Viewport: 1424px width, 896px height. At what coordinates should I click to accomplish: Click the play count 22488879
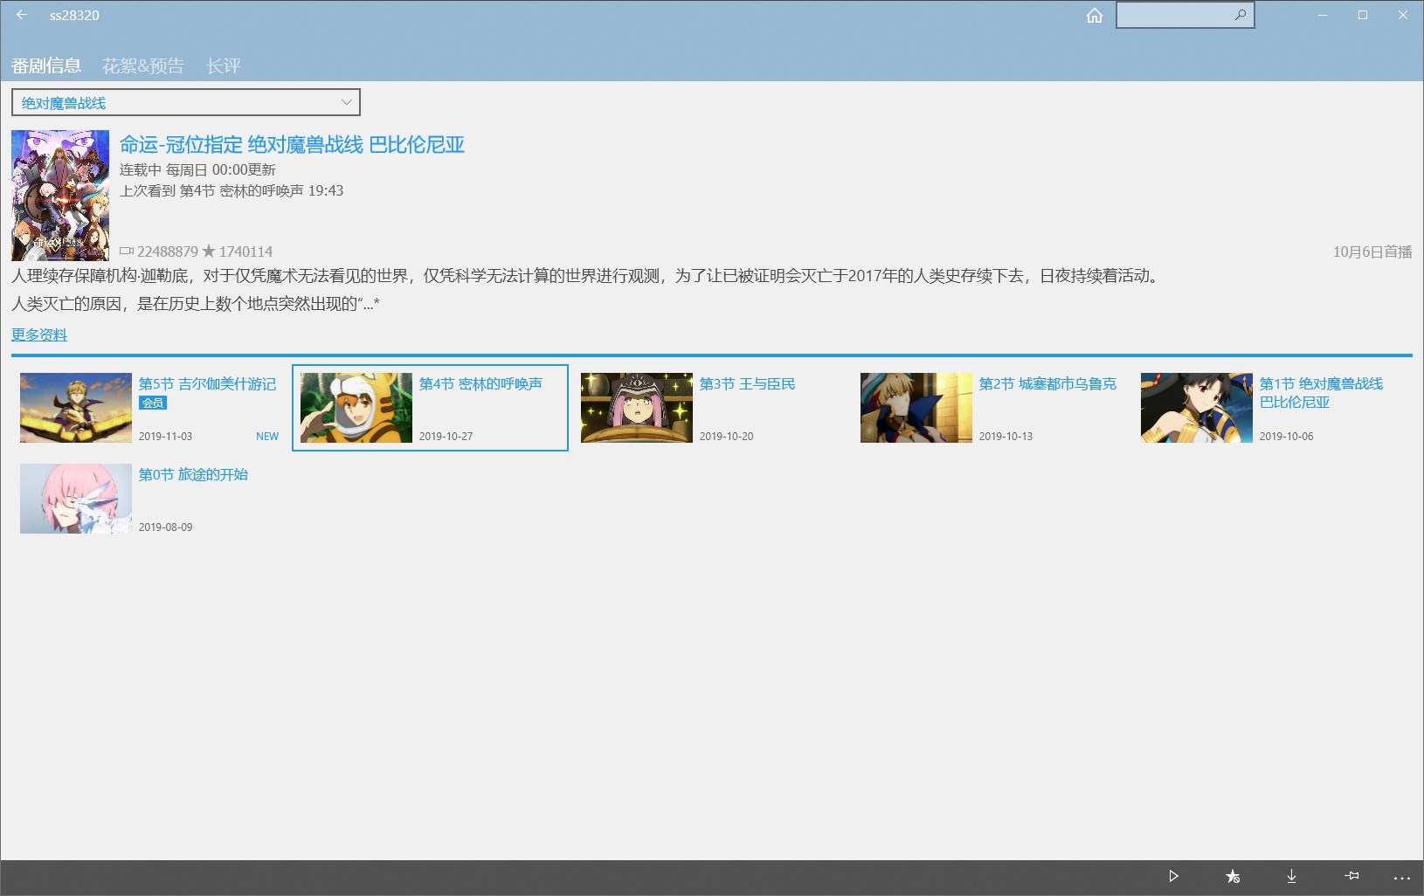168,252
